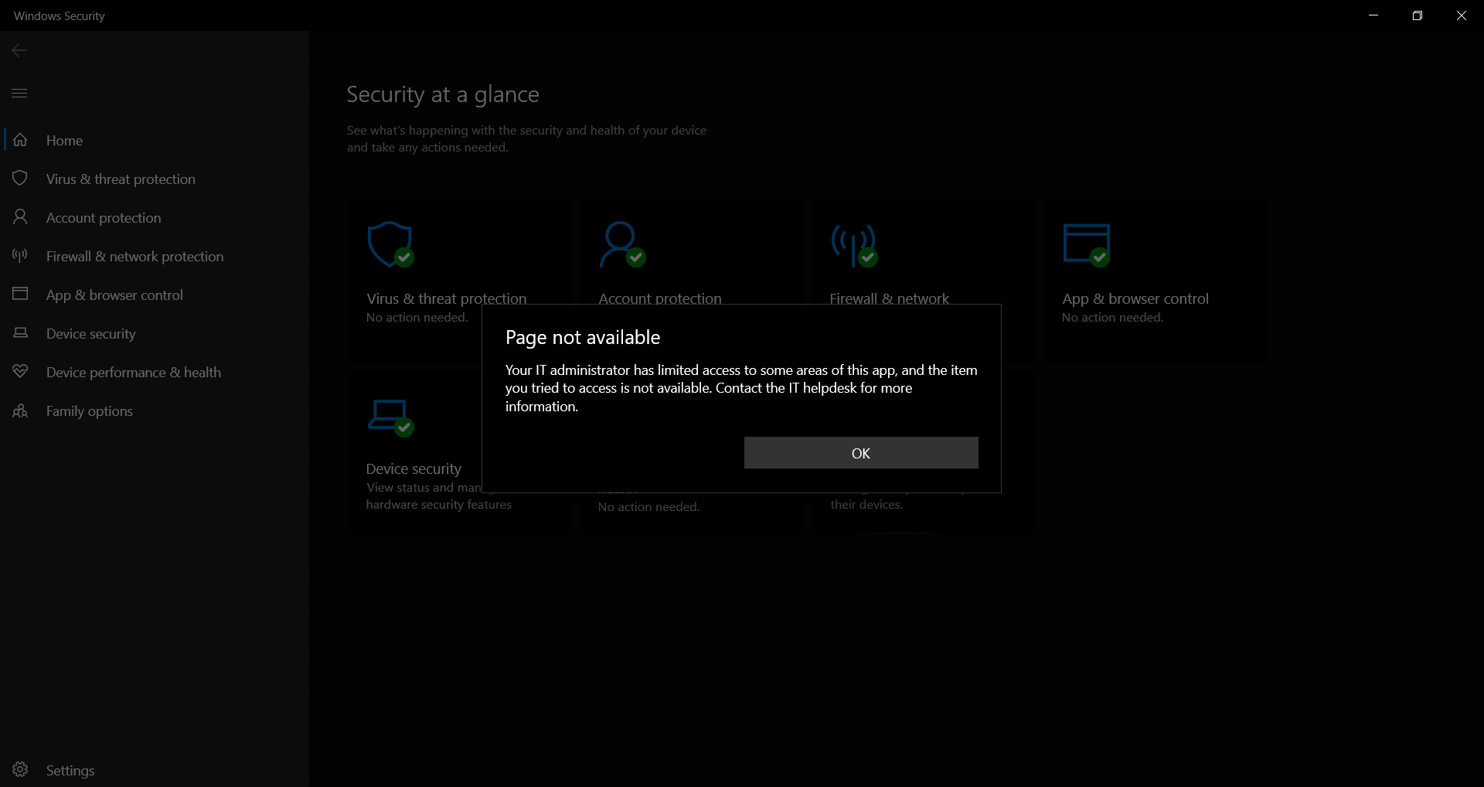This screenshot has height=787, width=1484.
Task: Click the back arrow icon
Action: click(x=20, y=50)
